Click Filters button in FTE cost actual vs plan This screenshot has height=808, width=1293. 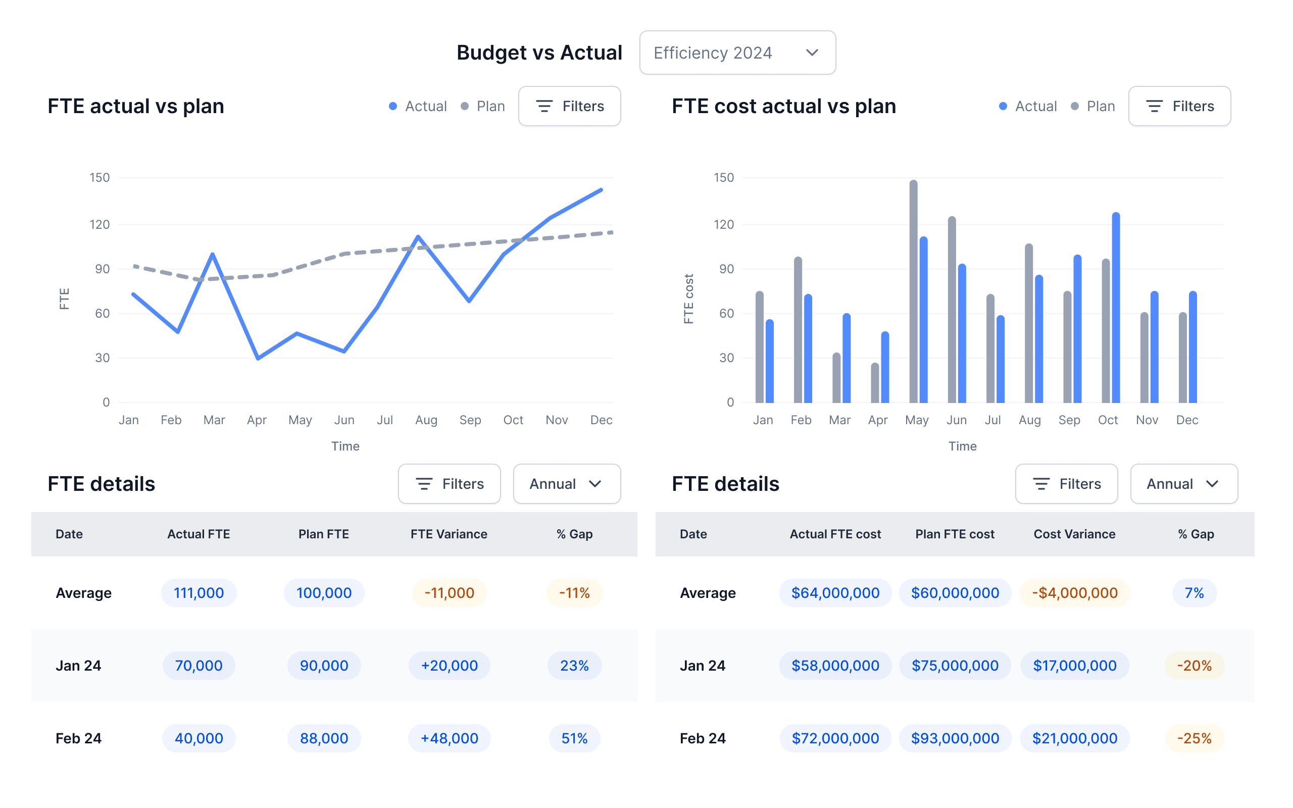(1179, 106)
